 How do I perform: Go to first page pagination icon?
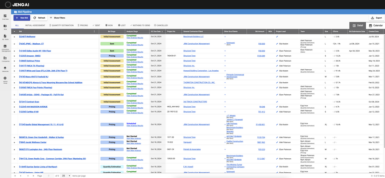click(x=14, y=176)
